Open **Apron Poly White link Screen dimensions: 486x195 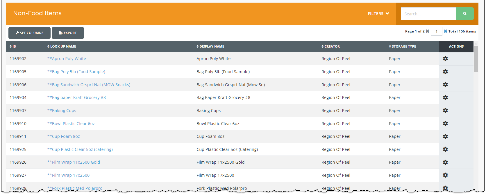pos(67,59)
